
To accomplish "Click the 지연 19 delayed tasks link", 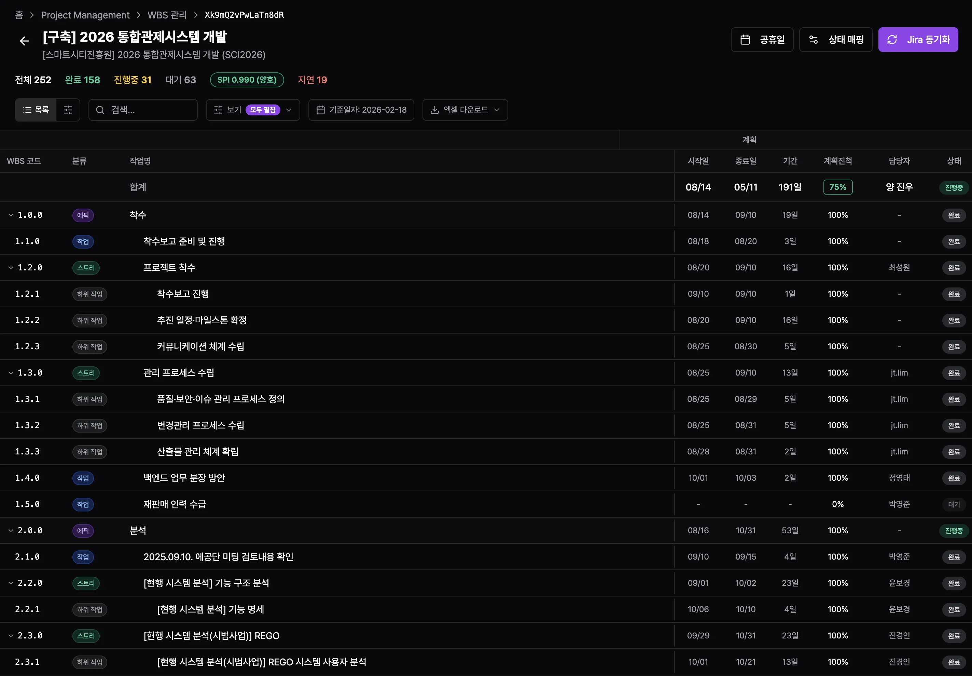I will point(313,80).
